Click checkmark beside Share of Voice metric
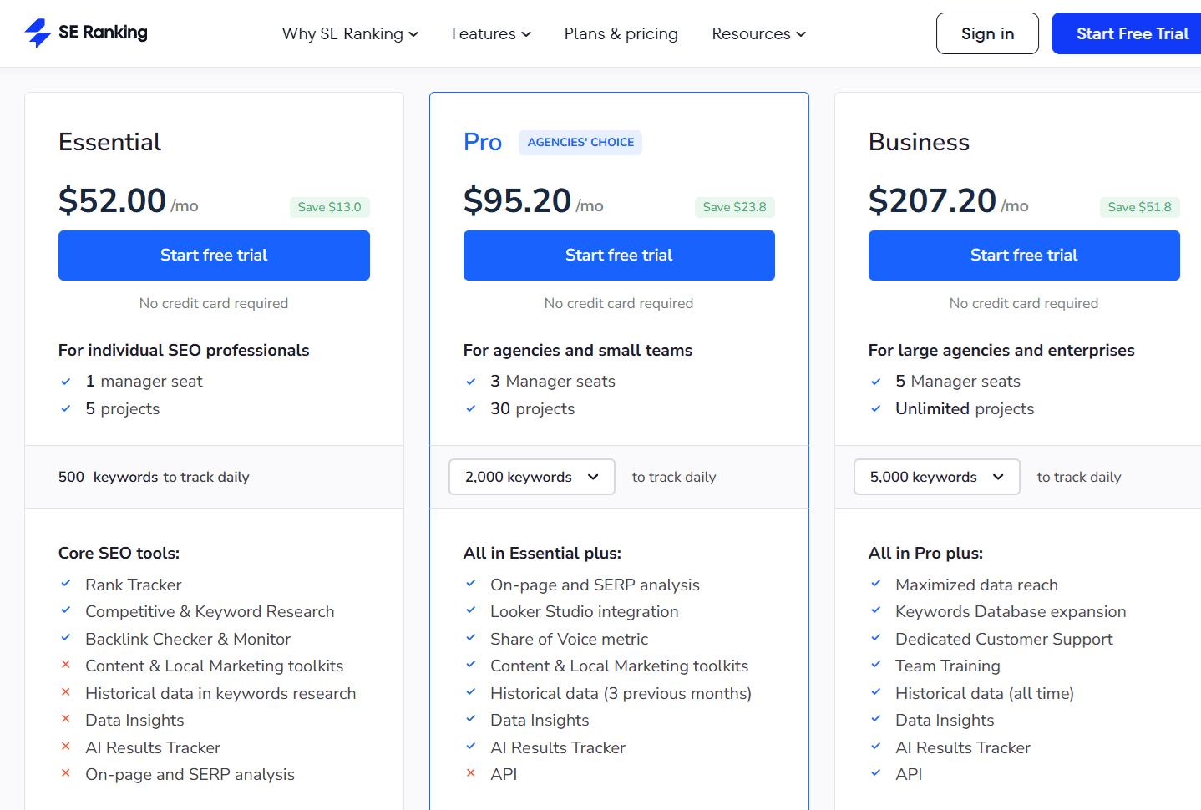This screenshot has width=1201, height=810. [x=470, y=638]
